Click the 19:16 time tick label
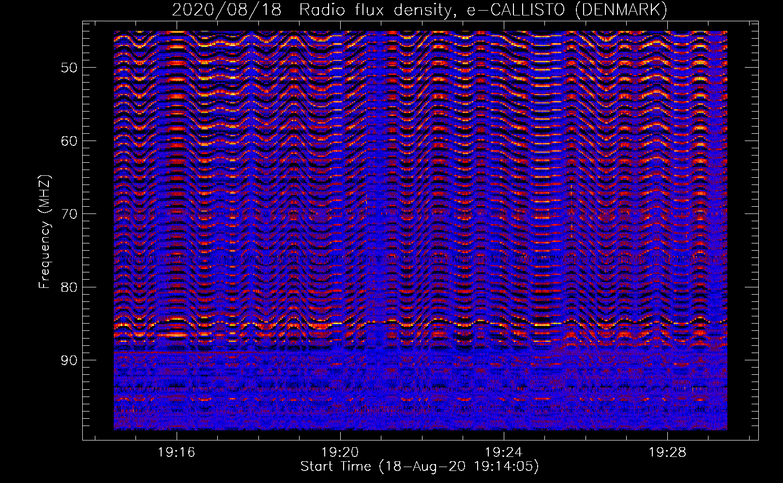Viewport: 783px width, 483px height. 176,452
